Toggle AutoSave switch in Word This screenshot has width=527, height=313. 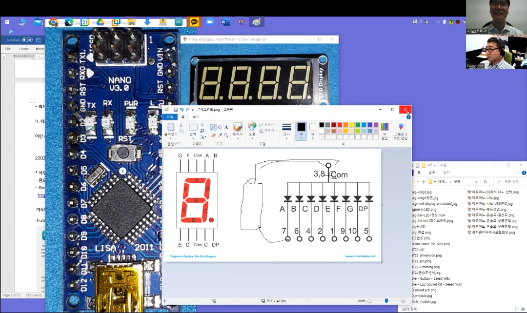(x=27, y=40)
